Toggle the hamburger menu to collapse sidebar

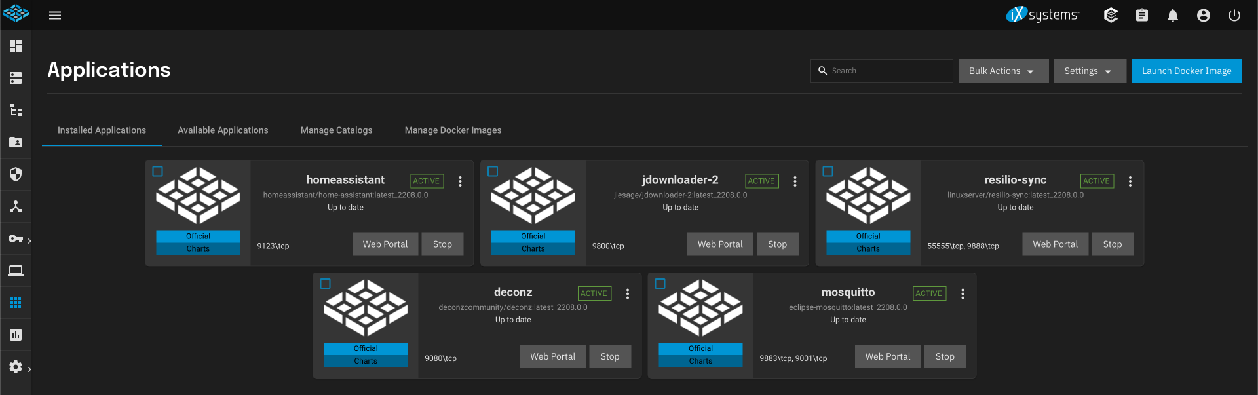(x=55, y=15)
